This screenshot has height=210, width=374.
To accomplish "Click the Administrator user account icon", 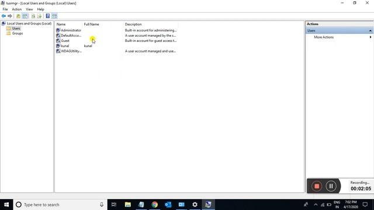I will (x=58, y=30).
